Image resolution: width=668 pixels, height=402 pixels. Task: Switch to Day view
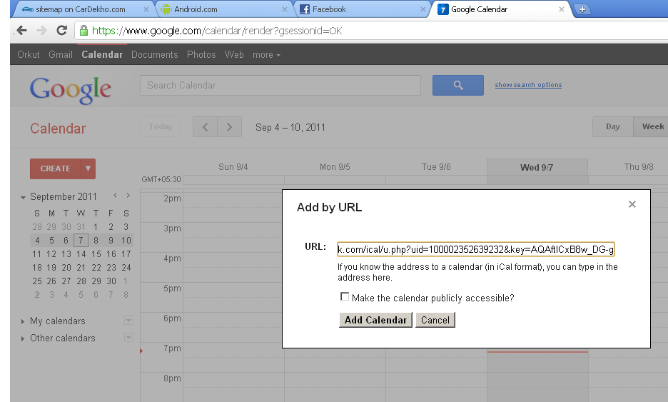pos(612,126)
